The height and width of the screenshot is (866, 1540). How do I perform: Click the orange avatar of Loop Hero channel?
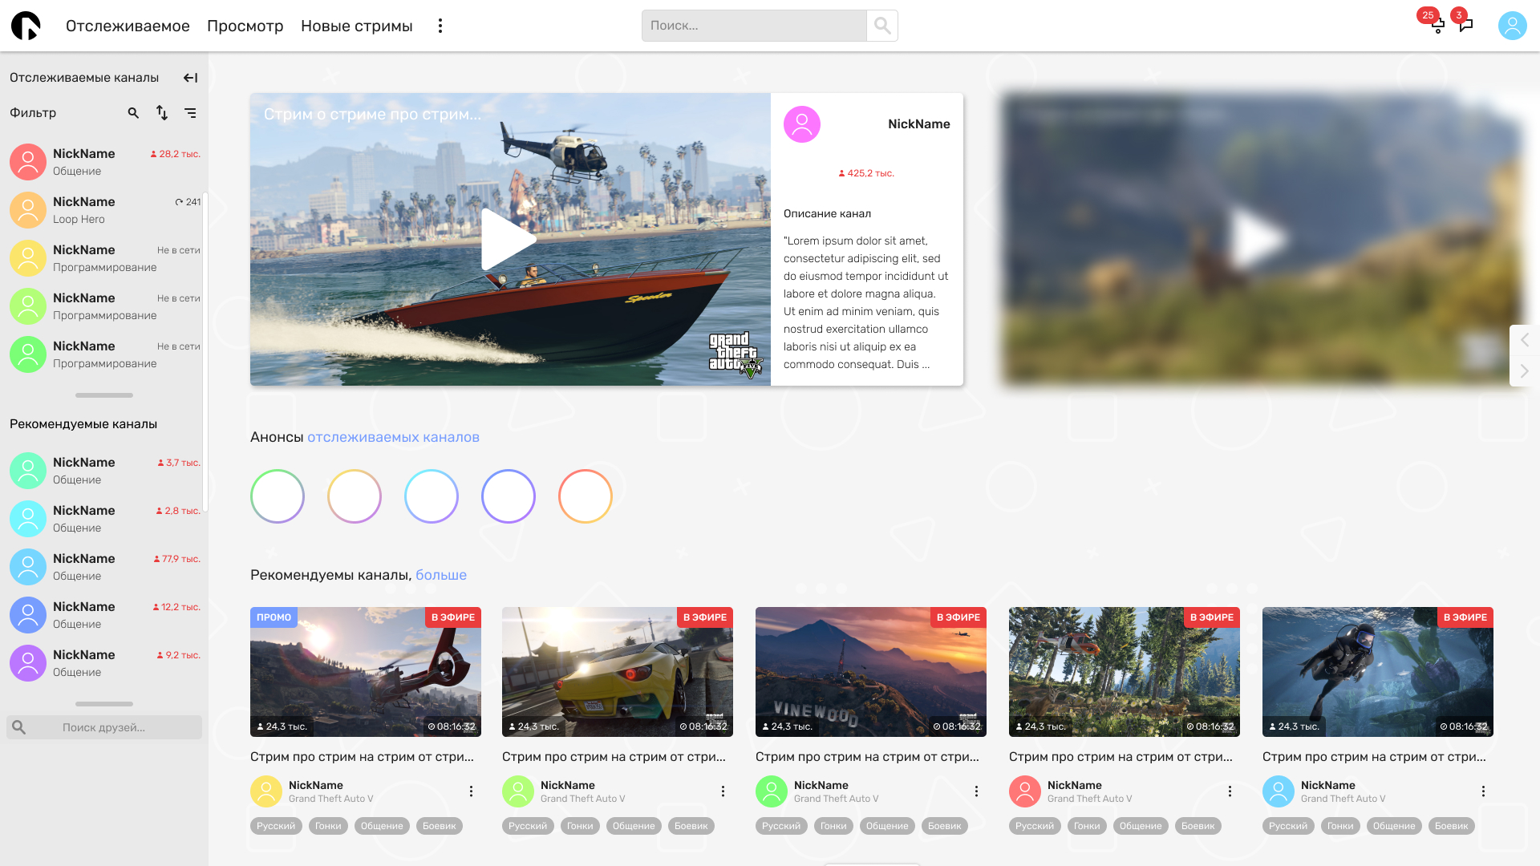(x=28, y=210)
